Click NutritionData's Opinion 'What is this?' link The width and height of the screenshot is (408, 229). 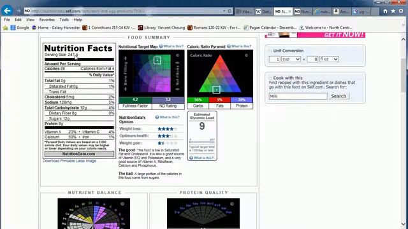click(167, 117)
